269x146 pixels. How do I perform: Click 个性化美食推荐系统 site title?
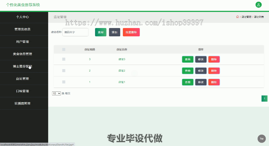[23, 5]
